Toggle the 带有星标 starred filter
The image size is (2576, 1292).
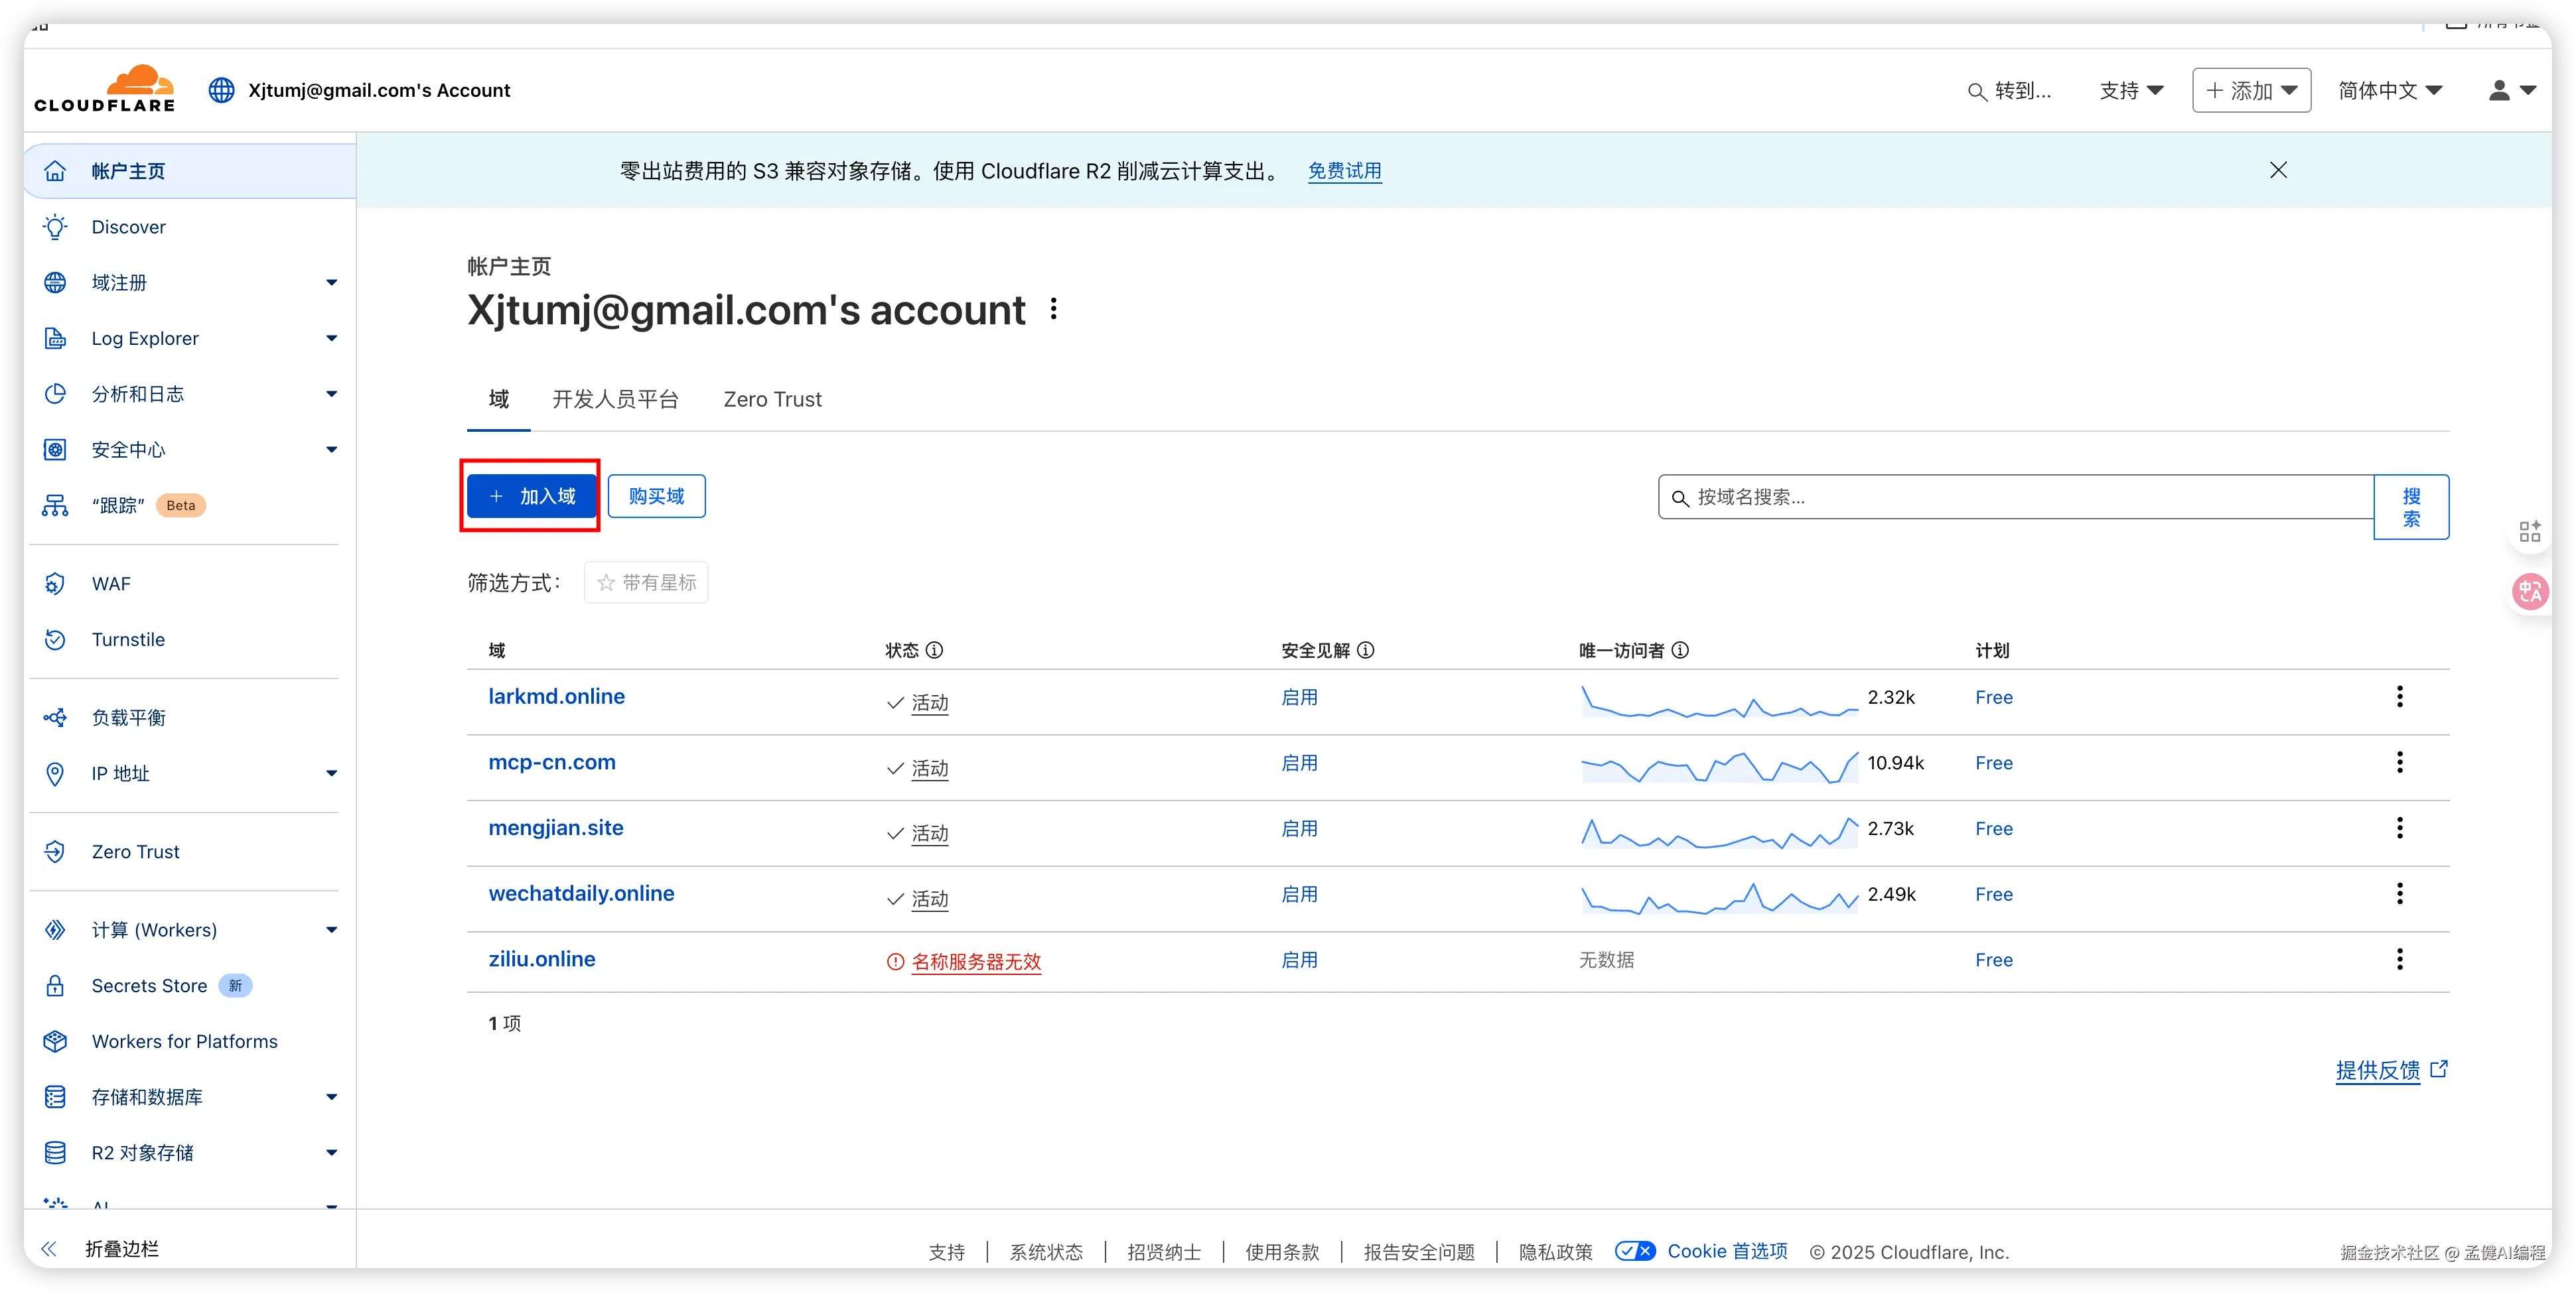(x=646, y=582)
